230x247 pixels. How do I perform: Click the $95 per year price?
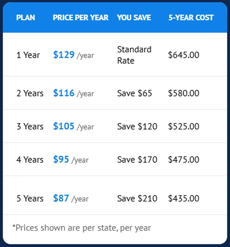pyautogui.click(x=71, y=160)
